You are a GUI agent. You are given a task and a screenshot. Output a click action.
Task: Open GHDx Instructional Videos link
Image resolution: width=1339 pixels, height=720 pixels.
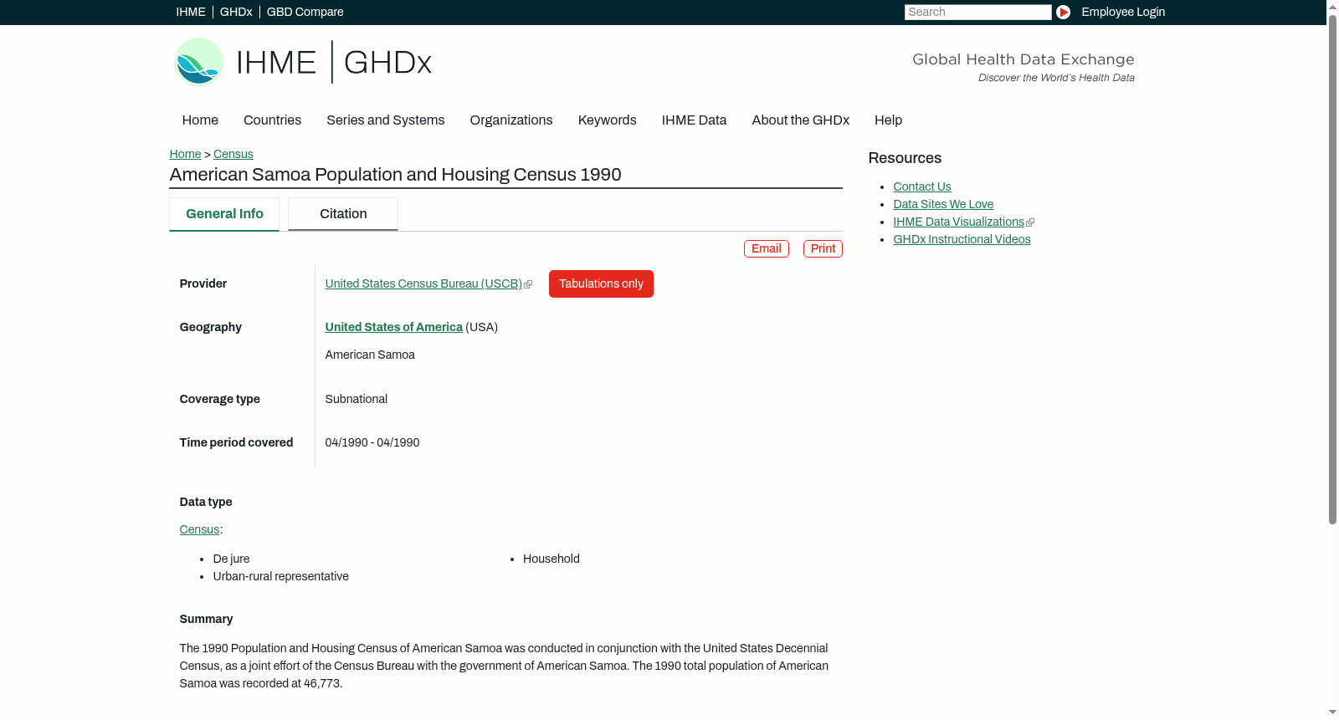coord(962,239)
